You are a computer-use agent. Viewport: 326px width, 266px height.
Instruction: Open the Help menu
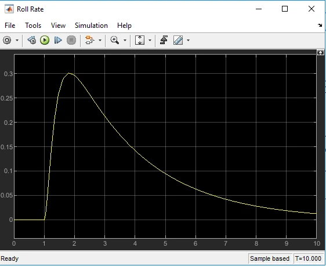(x=124, y=26)
